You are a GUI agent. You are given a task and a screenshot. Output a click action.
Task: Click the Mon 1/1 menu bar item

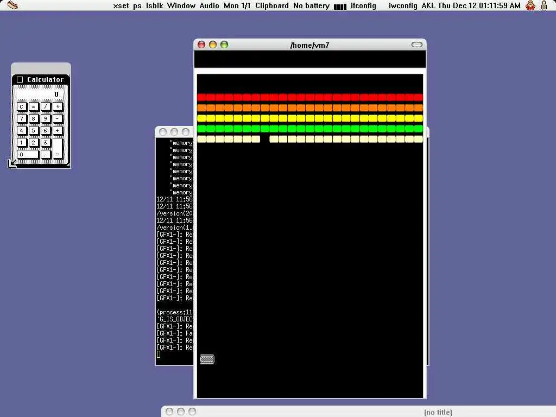237,5
